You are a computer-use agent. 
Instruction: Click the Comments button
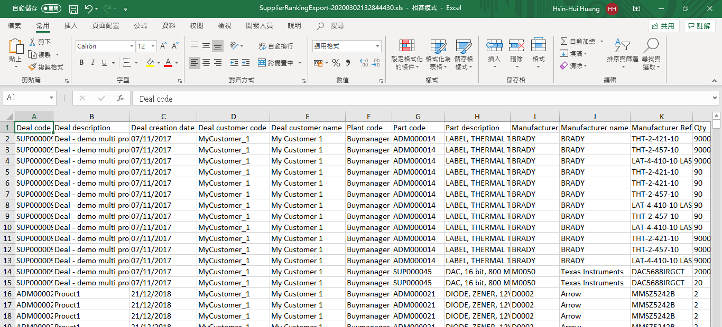[699, 26]
